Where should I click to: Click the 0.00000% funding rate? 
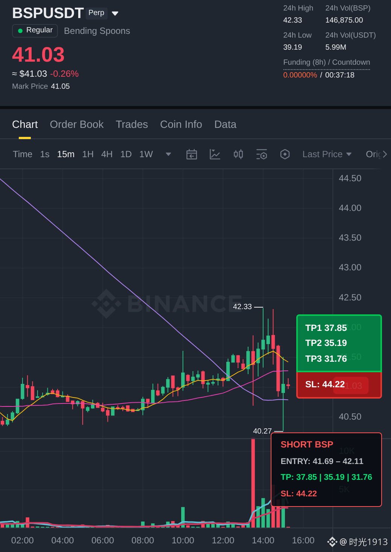300,75
